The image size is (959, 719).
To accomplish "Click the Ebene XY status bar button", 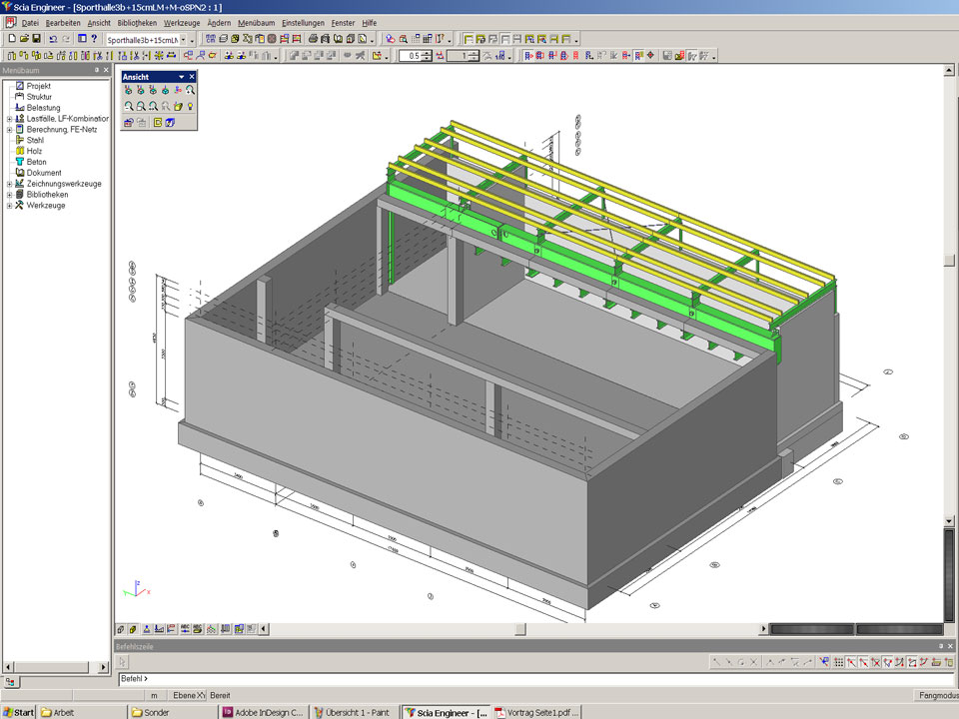I will [x=189, y=695].
